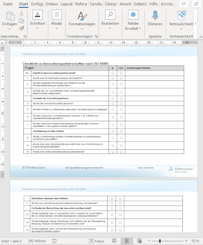Check 'ja' box for question 11

coord(112,203)
